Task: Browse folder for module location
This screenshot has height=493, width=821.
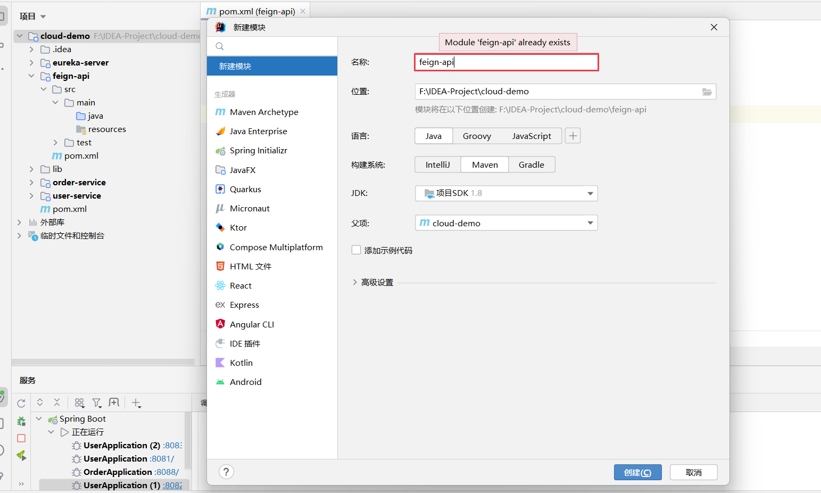Action: coord(707,92)
